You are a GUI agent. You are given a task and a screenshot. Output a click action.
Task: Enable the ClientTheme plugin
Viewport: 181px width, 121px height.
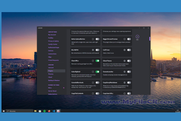click(129, 61)
